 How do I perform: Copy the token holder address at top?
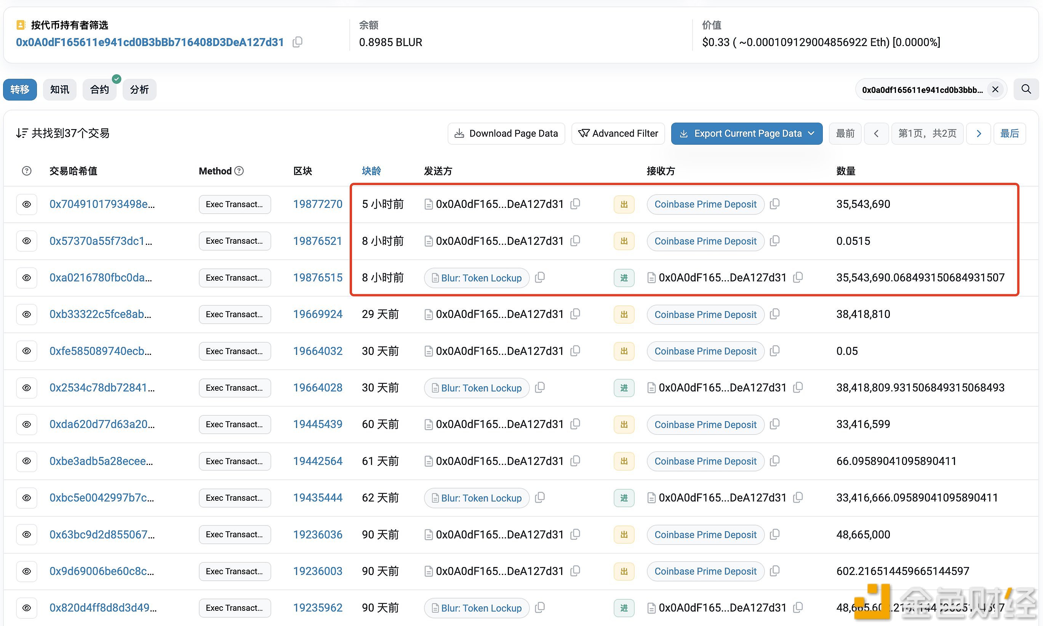point(298,42)
